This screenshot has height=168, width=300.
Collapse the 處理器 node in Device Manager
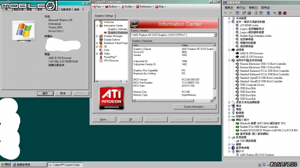click(x=229, y=50)
